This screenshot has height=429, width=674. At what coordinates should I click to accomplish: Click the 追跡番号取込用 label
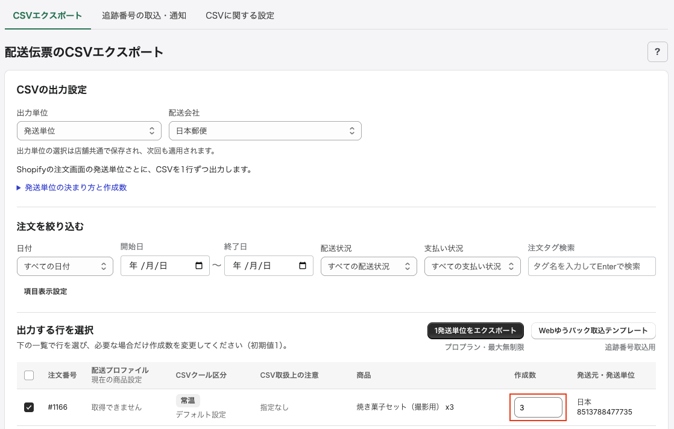630,347
